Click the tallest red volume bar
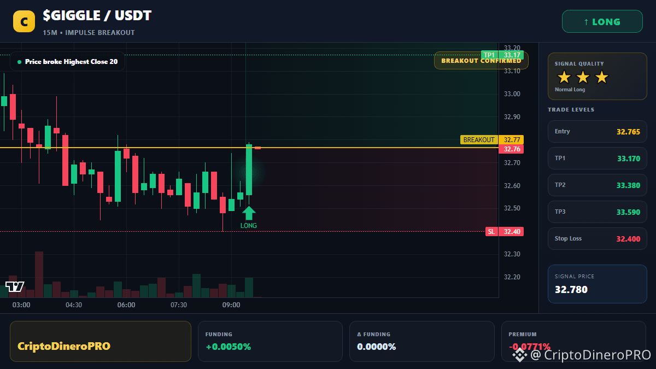 point(39,274)
